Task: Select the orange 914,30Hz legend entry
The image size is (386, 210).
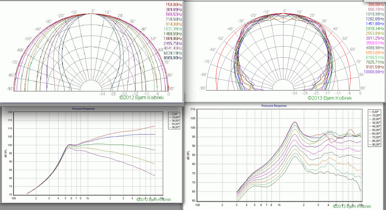Action: pos(174,24)
